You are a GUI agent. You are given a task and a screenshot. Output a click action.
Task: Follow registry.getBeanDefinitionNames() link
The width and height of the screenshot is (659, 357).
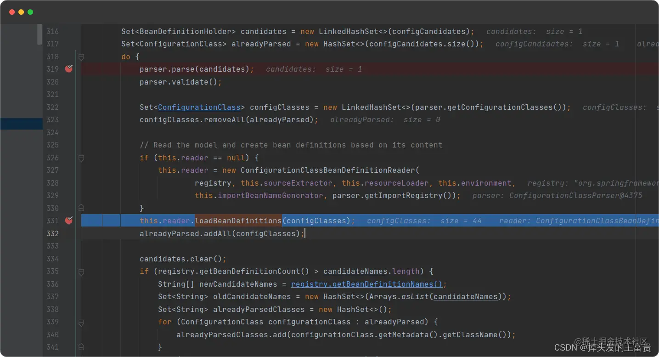click(366, 284)
